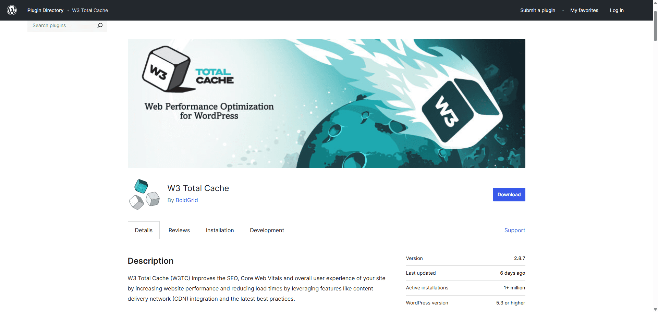This screenshot has width=658, height=312.
Task: Navigate to the Plugin Directory
Action: (45, 10)
